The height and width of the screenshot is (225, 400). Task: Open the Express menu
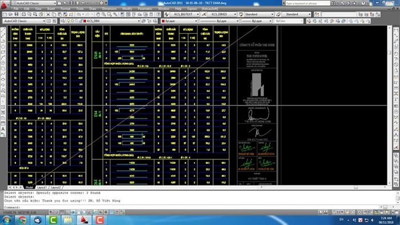click(x=192, y=9)
